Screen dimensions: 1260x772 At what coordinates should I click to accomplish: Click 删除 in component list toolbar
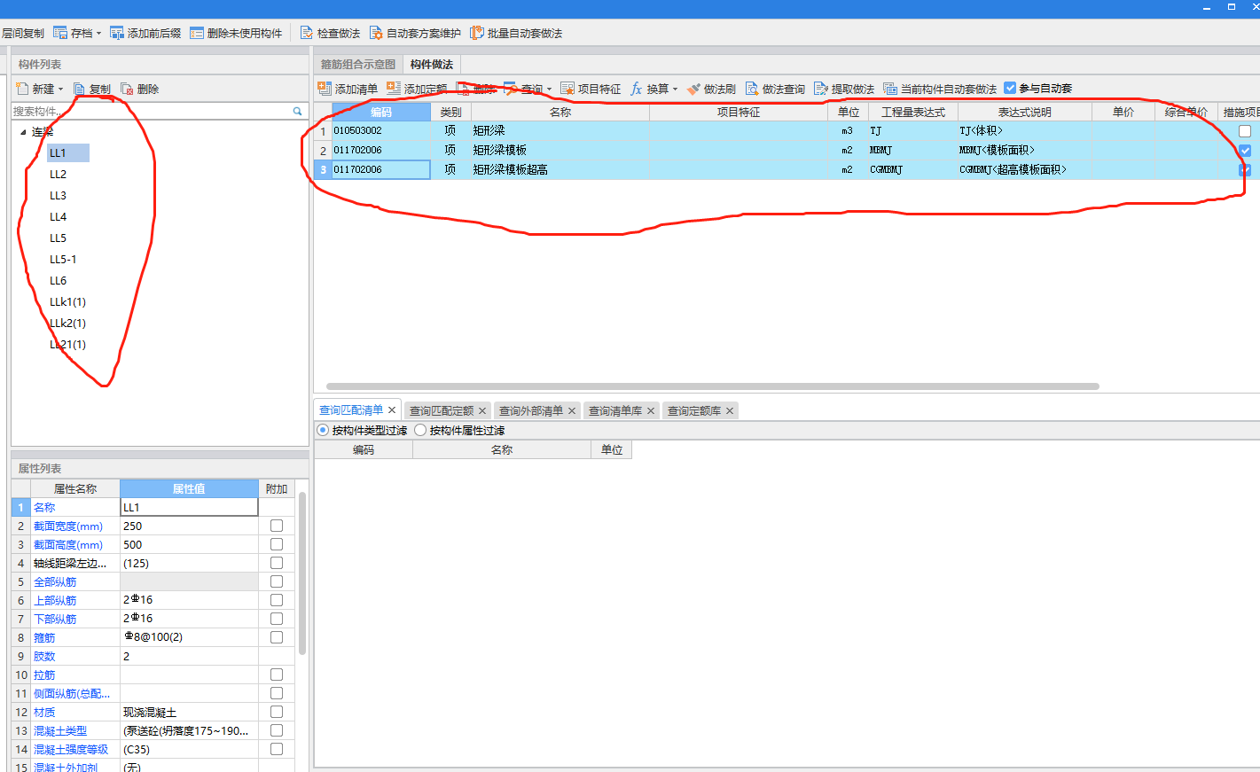[140, 89]
